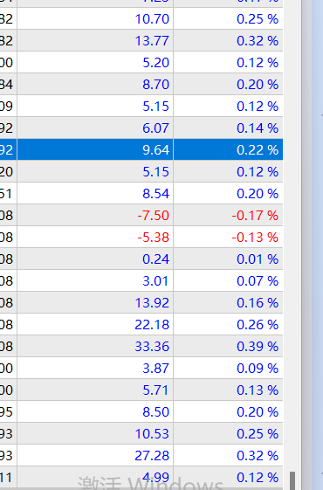Click the red value -7.50

click(x=153, y=216)
